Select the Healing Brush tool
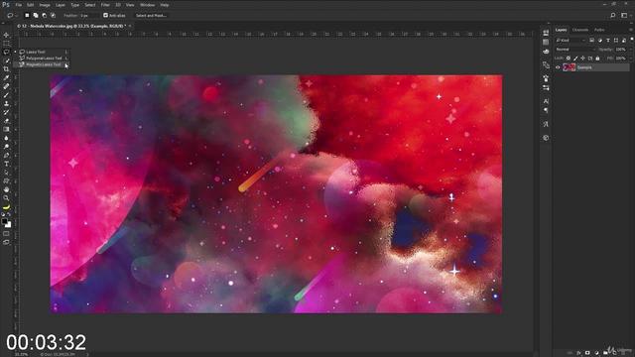 click(x=6, y=86)
